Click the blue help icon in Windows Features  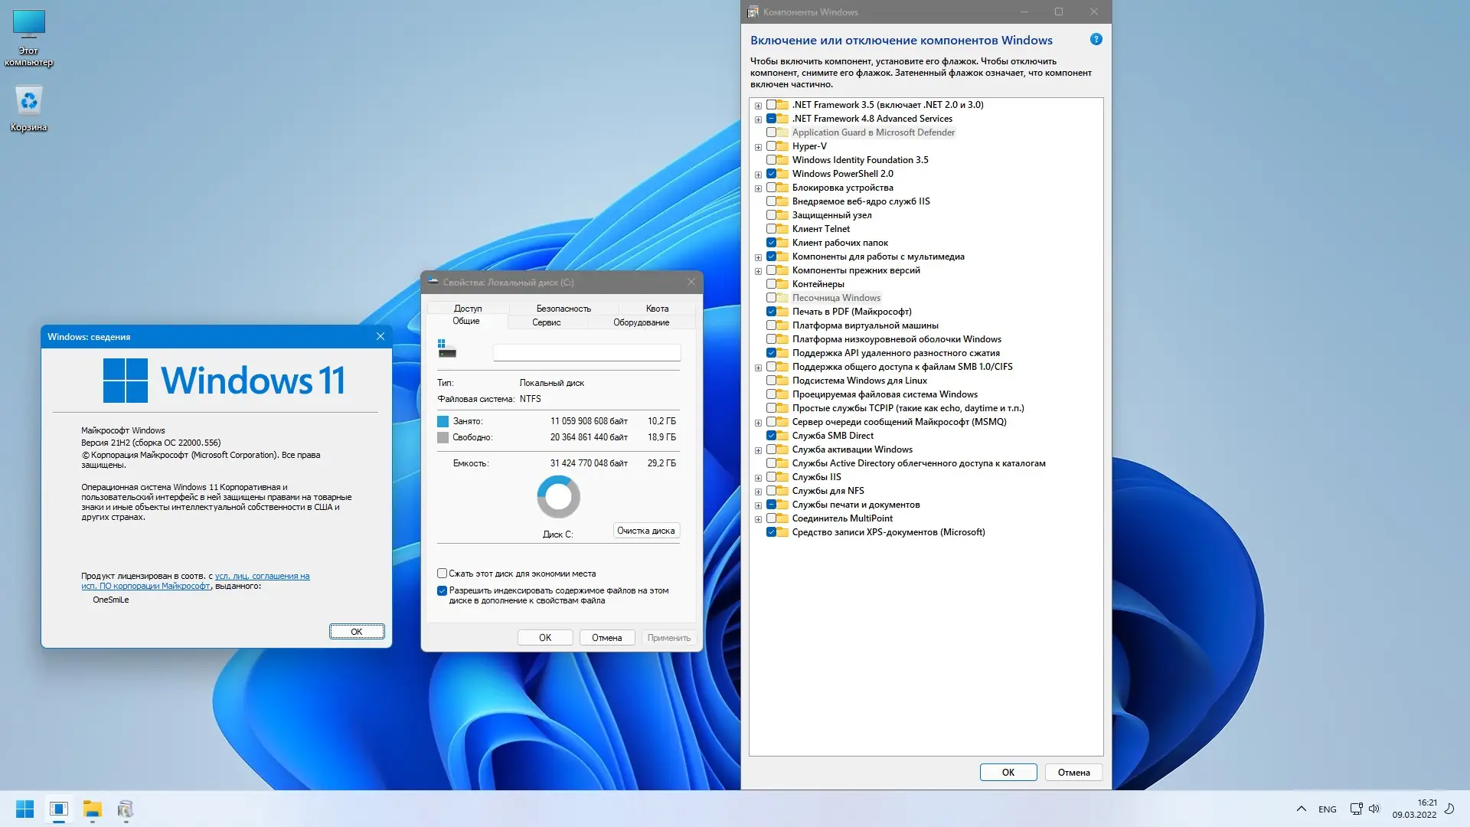[1096, 39]
